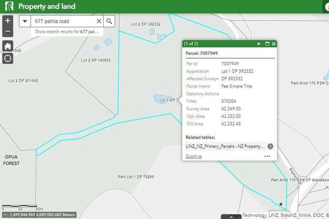This screenshot has width=329, height=219.
Task: Show next feature in parcel popup
Action: pos(259,44)
